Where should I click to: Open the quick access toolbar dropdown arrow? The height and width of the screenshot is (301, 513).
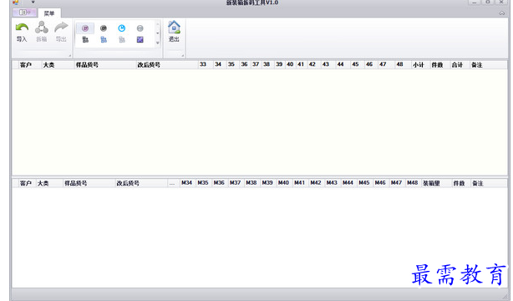[x=33, y=3]
